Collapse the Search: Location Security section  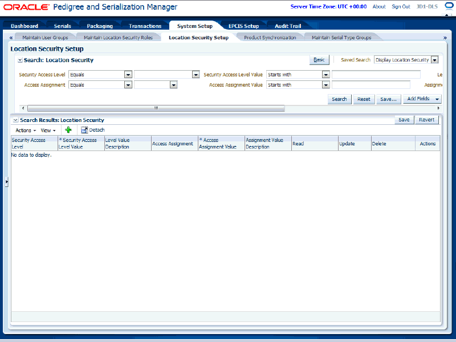[20, 60]
